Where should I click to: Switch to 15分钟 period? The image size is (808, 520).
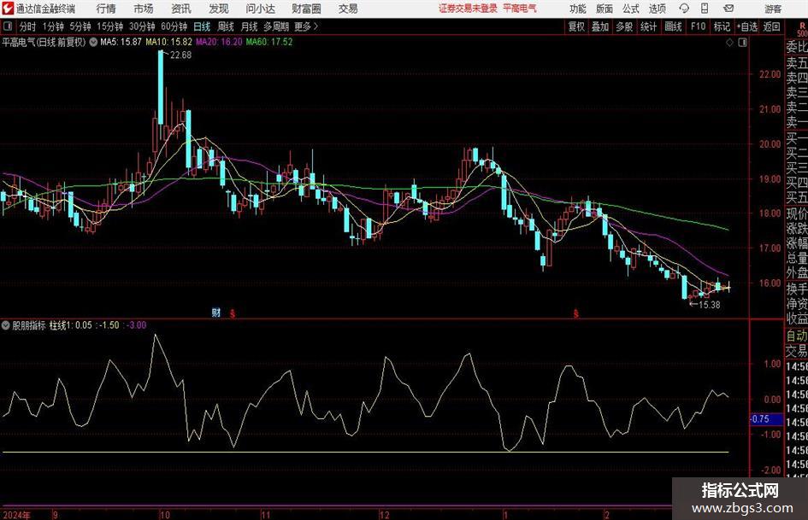pos(110,26)
